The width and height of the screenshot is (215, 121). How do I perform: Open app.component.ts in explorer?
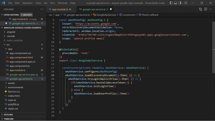click(x=19, y=66)
